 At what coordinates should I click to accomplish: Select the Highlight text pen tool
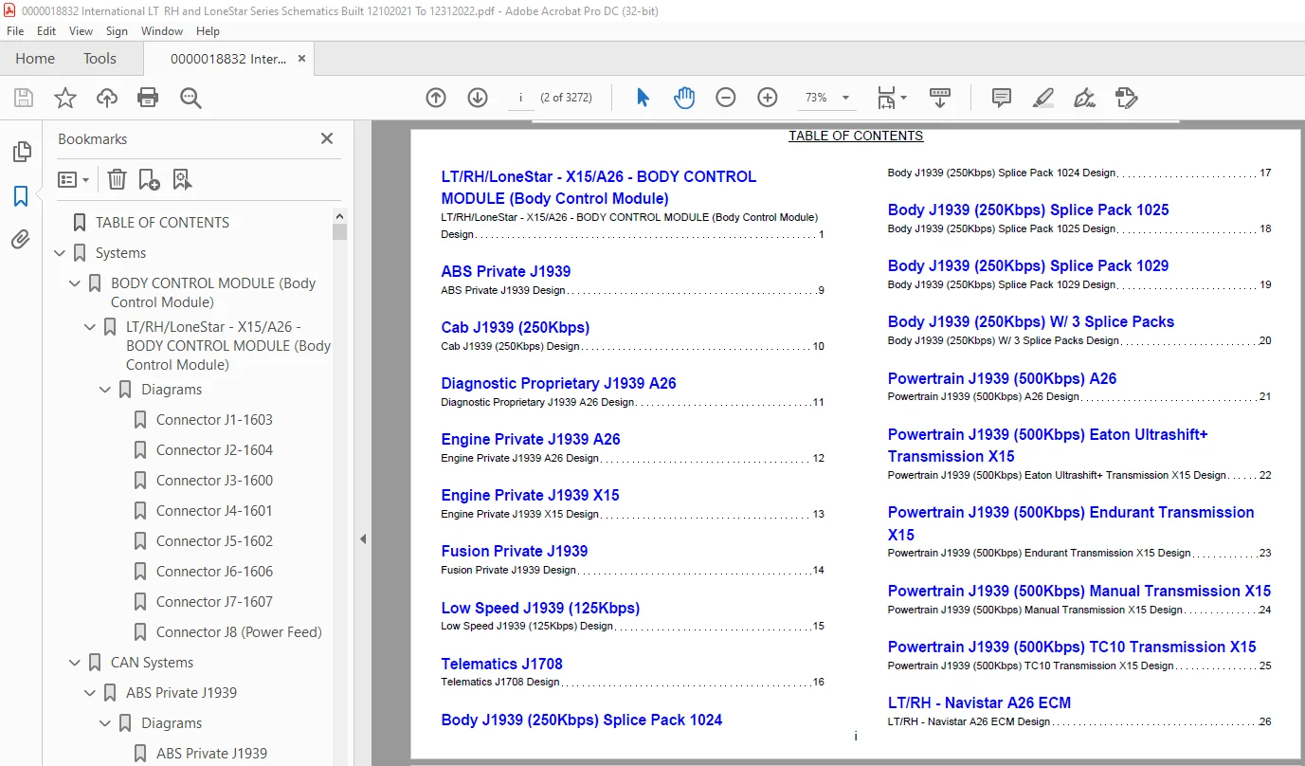click(1042, 98)
